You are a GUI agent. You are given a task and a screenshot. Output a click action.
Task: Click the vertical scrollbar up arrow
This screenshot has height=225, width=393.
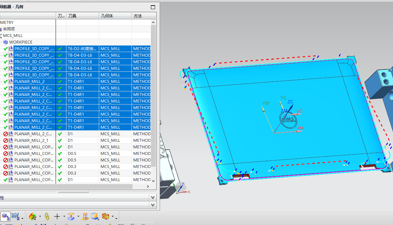click(x=153, y=22)
